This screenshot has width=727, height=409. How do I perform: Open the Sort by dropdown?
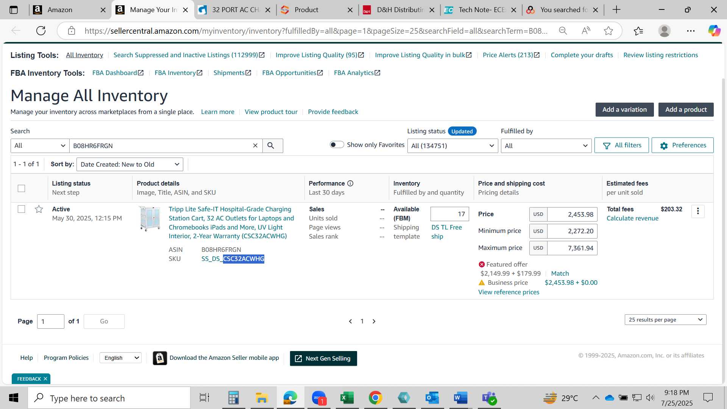point(130,164)
